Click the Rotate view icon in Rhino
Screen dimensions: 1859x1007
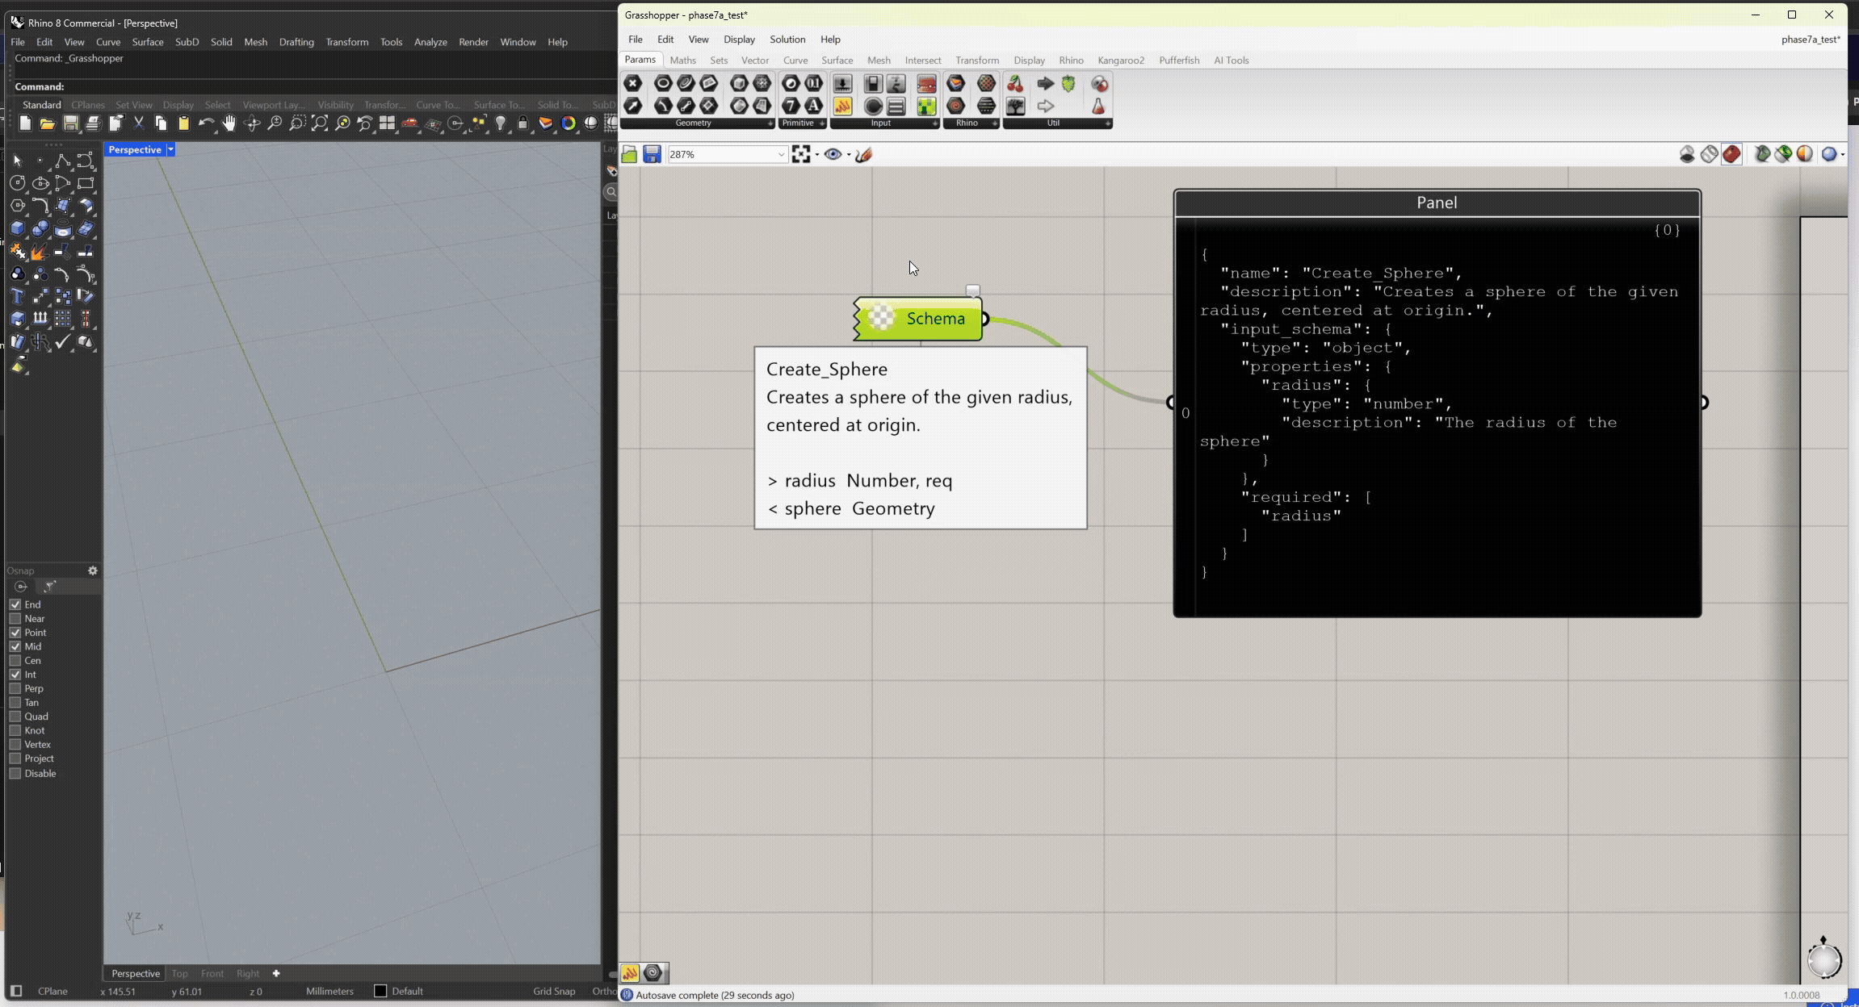pyautogui.click(x=252, y=123)
